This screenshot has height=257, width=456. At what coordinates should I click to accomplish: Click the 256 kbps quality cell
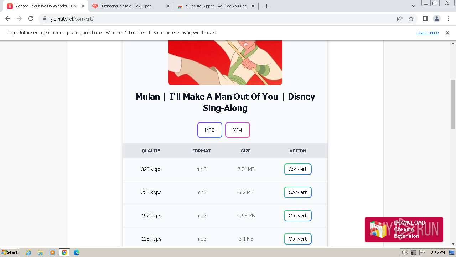pyautogui.click(x=151, y=192)
